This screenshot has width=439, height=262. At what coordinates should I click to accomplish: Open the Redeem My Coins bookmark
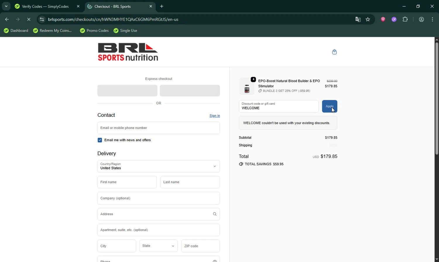coord(52,30)
